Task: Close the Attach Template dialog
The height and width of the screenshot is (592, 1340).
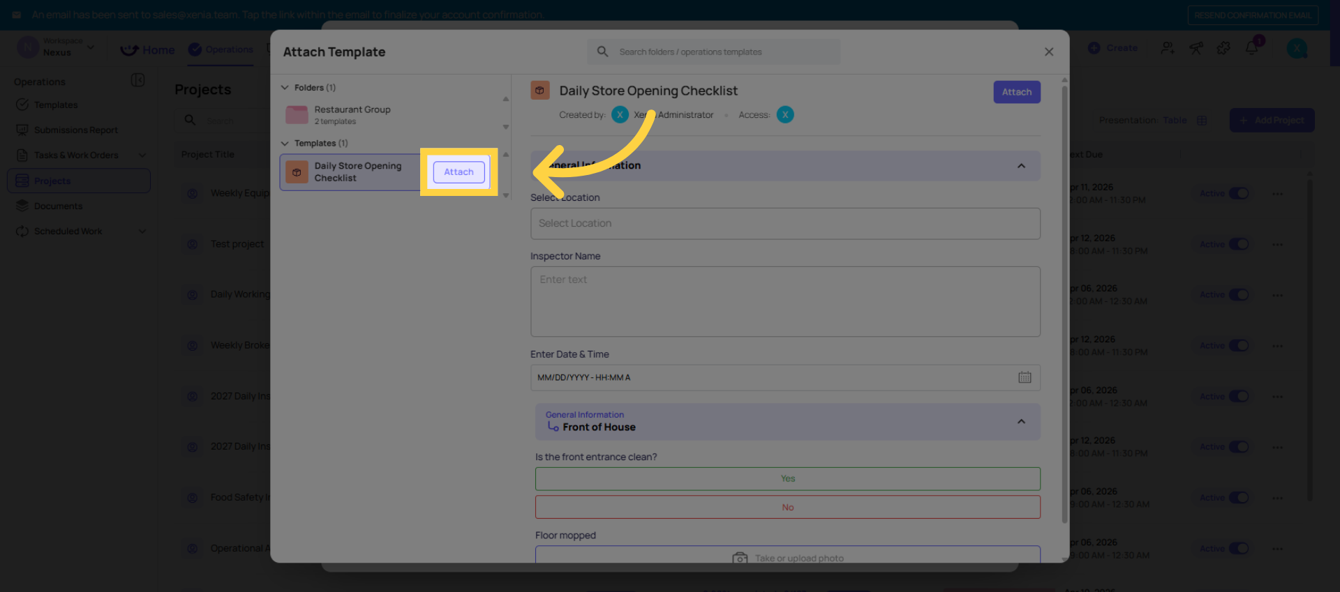Action: pos(1048,52)
